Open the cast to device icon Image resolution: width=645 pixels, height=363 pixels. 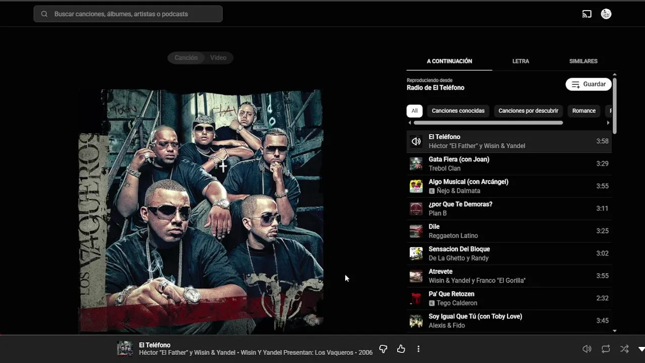coord(587,14)
